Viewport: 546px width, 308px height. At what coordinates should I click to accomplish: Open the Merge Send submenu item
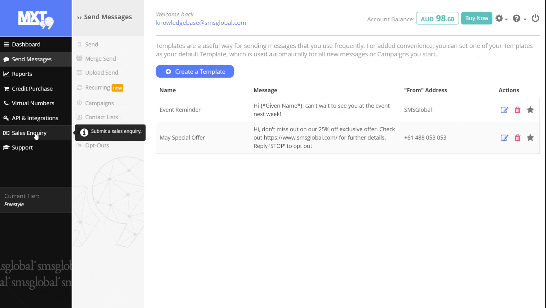click(100, 59)
